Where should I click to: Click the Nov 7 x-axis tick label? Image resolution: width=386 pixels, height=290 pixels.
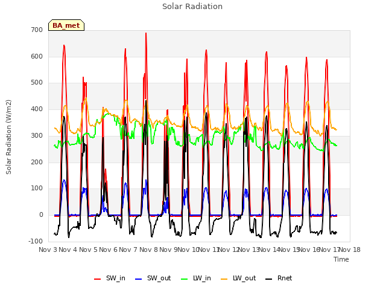point(128,250)
